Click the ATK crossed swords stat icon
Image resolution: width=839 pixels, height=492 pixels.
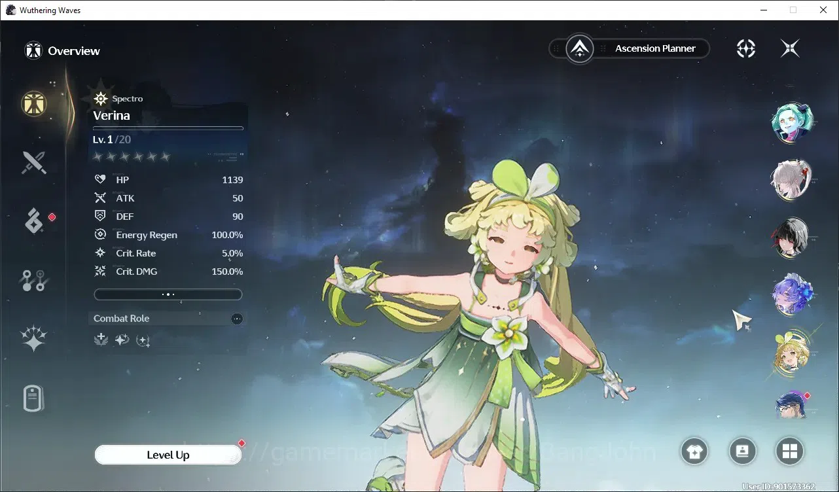click(x=100, y=198)
